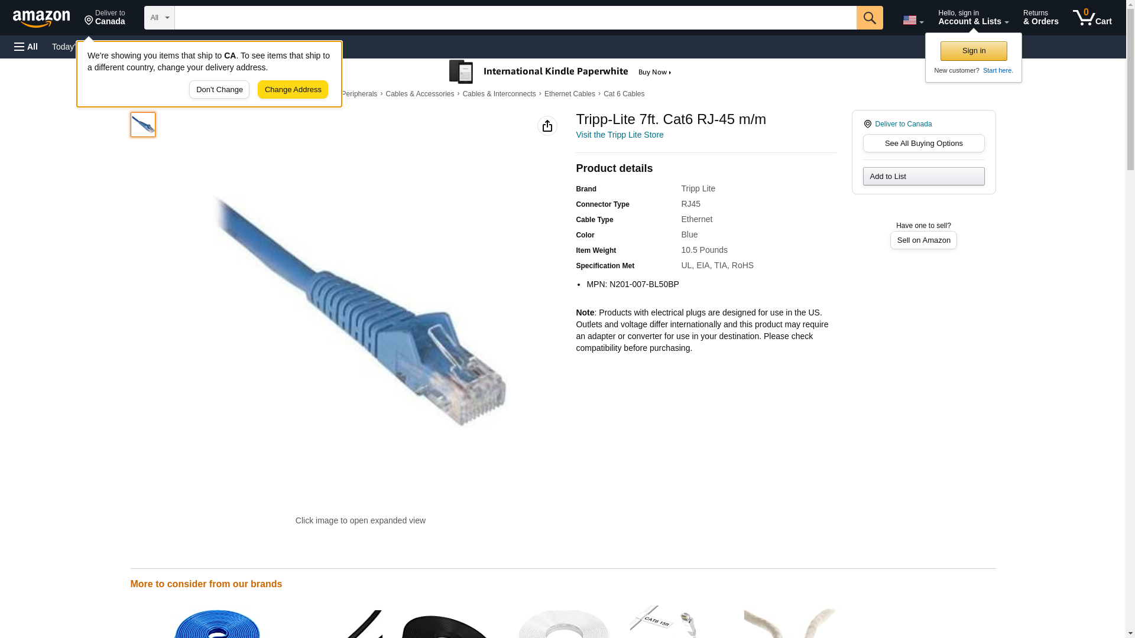Image resolution: width=1135 pixels, height=638 pixels.
Task: Expand Account & Lists dropdown
Action: coord(973,18)
